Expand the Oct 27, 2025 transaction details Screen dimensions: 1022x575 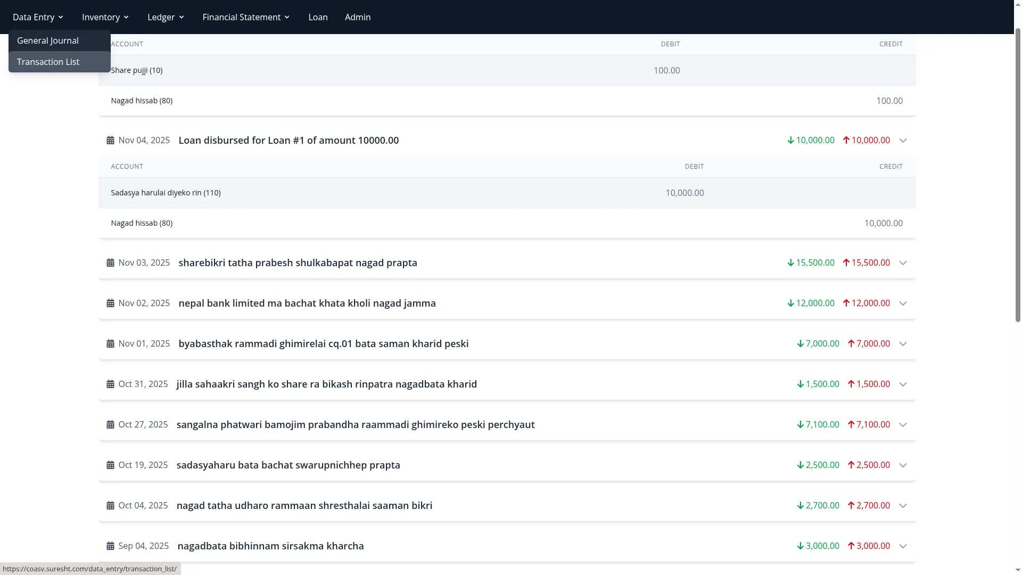coord(903,424)
